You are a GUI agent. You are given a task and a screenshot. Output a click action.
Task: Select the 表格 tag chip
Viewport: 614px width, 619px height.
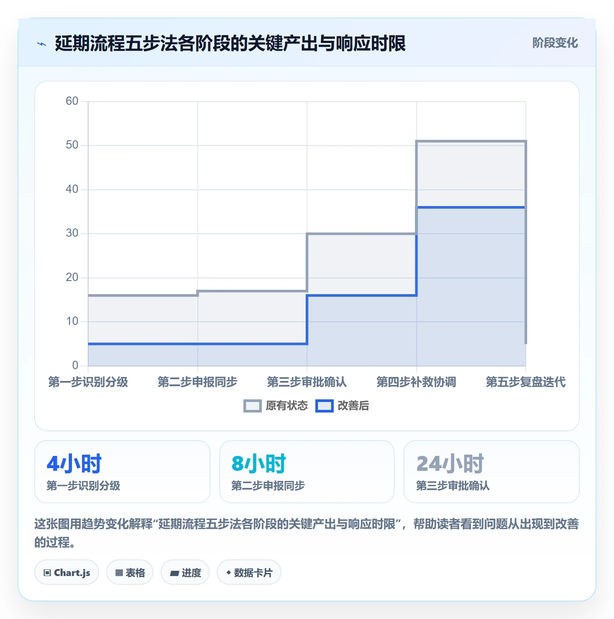(130, 573)
